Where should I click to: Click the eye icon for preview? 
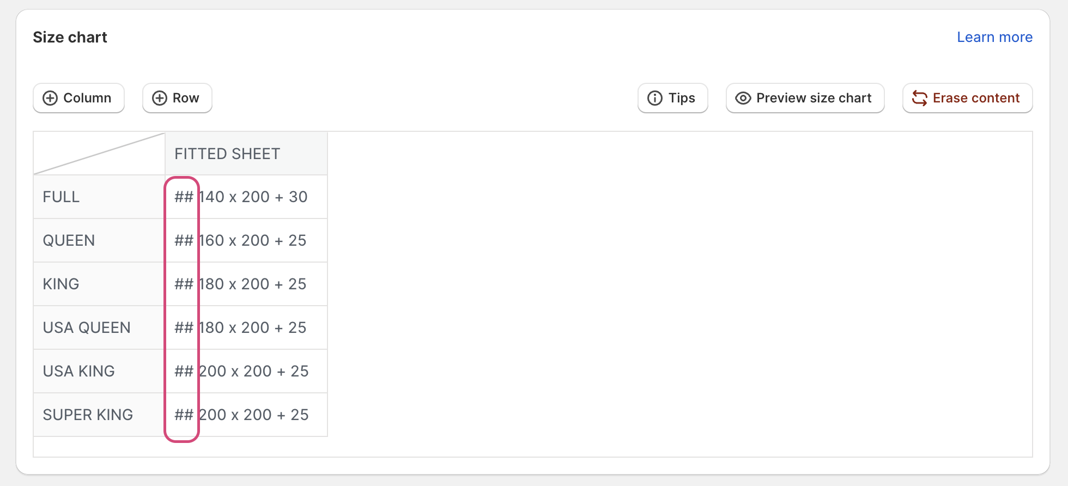[x=743, y=98]
